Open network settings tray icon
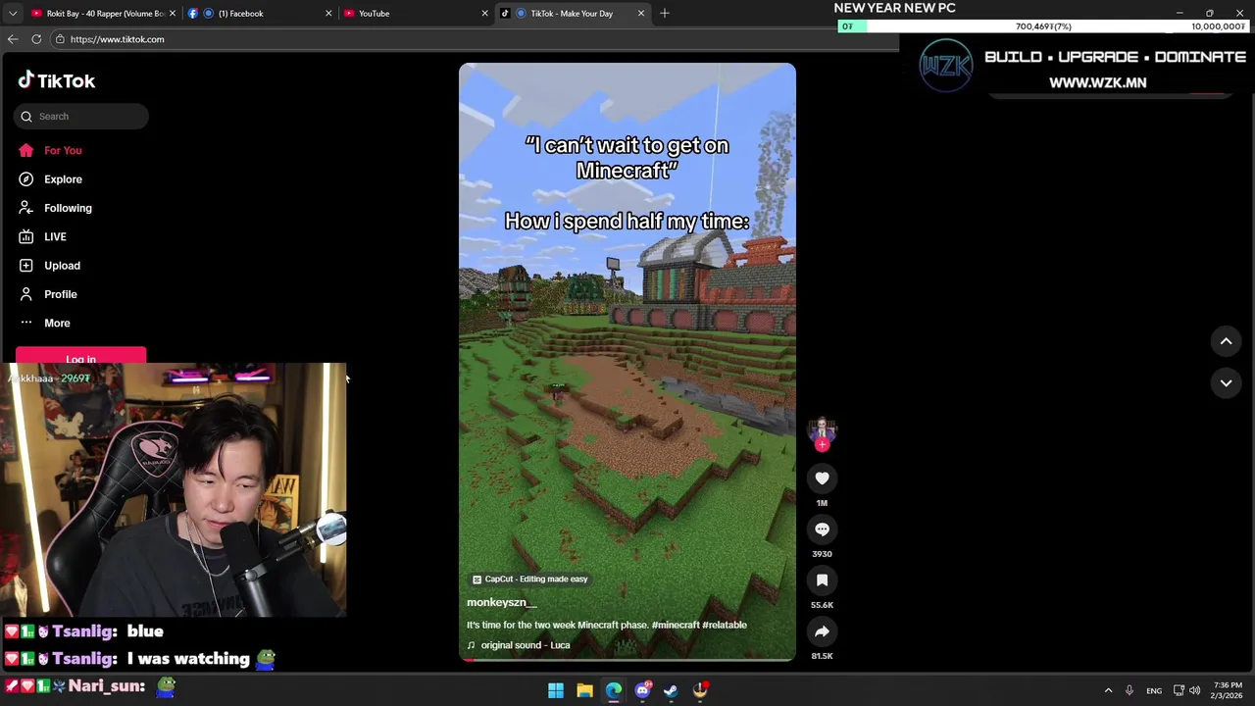 tap(1180, 690)
